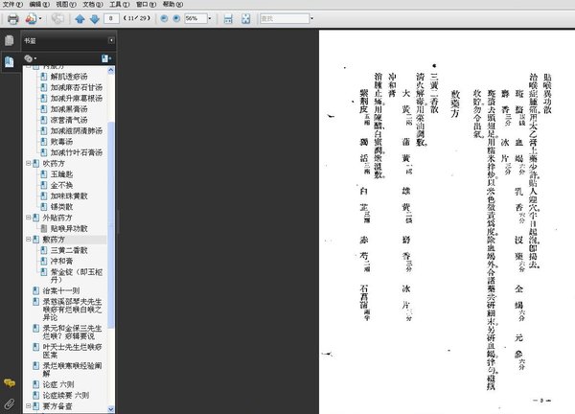This screenshot has width=575, height=414.
Task: Select bookmark 叶天士先生烂喉痧医案
Action: tap(72, 351)
